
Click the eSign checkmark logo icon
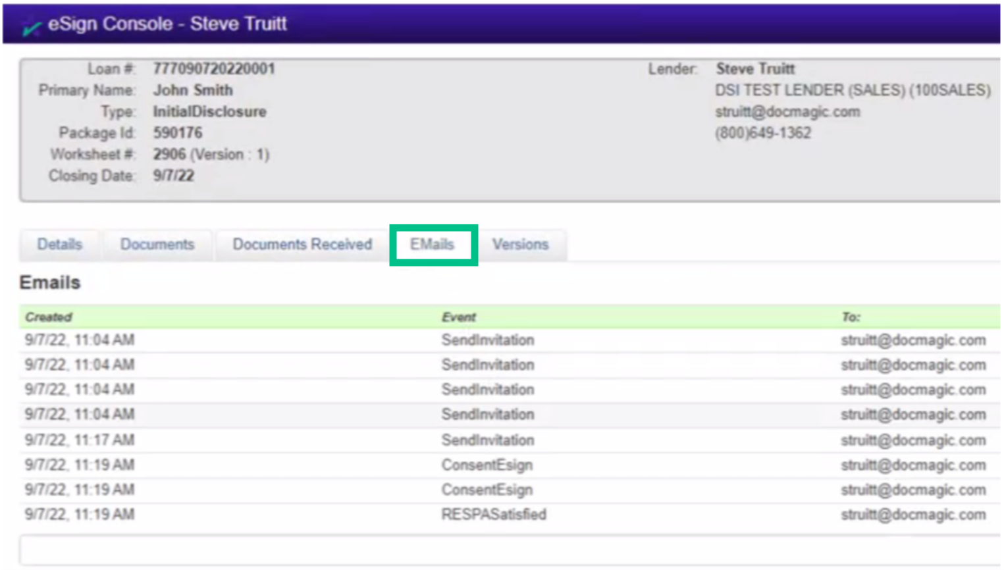point(30,27)
